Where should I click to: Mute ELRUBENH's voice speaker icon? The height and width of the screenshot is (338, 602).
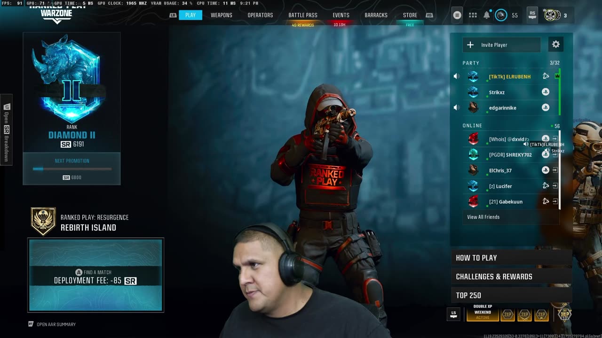click(x=456, y=77)
